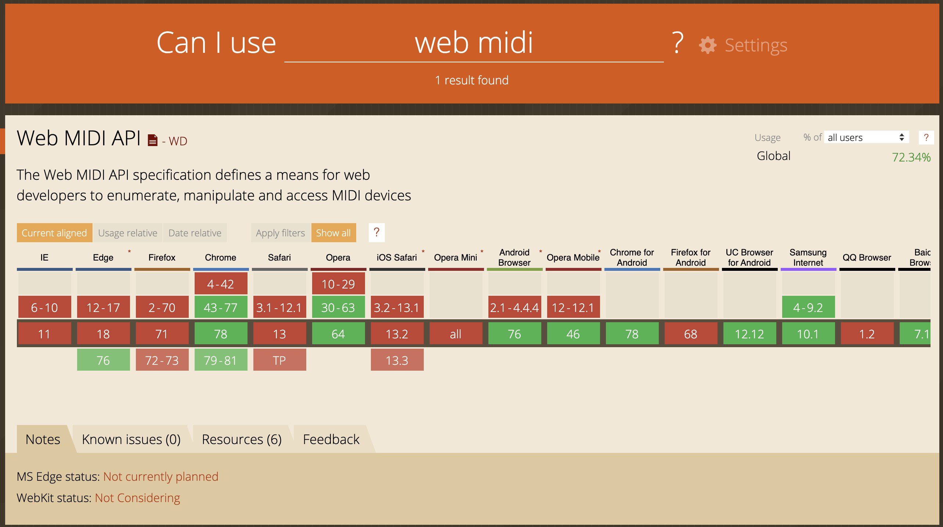Click the Firefox 71 cell
The width and height of the screenshot is (943, 527).
pos(162,334)
